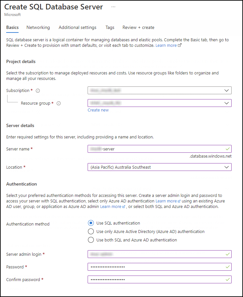Expand the Subscription dropdown
Image resolution: width=243 pixels, height=297 pixels.
(160, 90)
